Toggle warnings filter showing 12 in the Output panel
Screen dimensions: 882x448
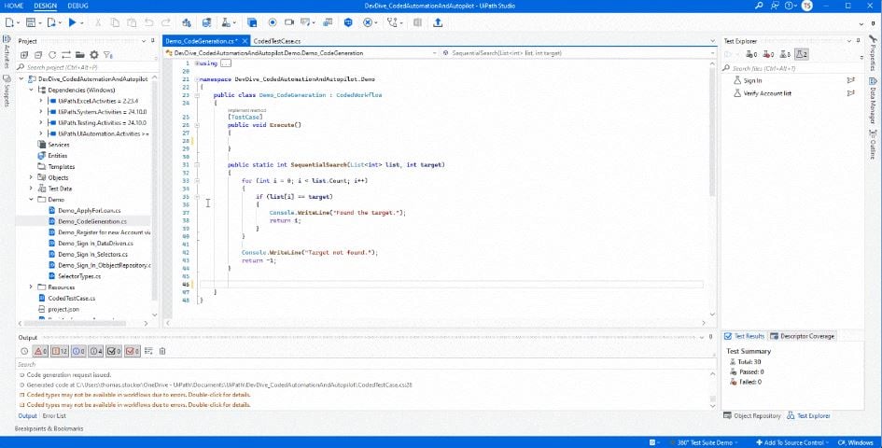point(60,351)
